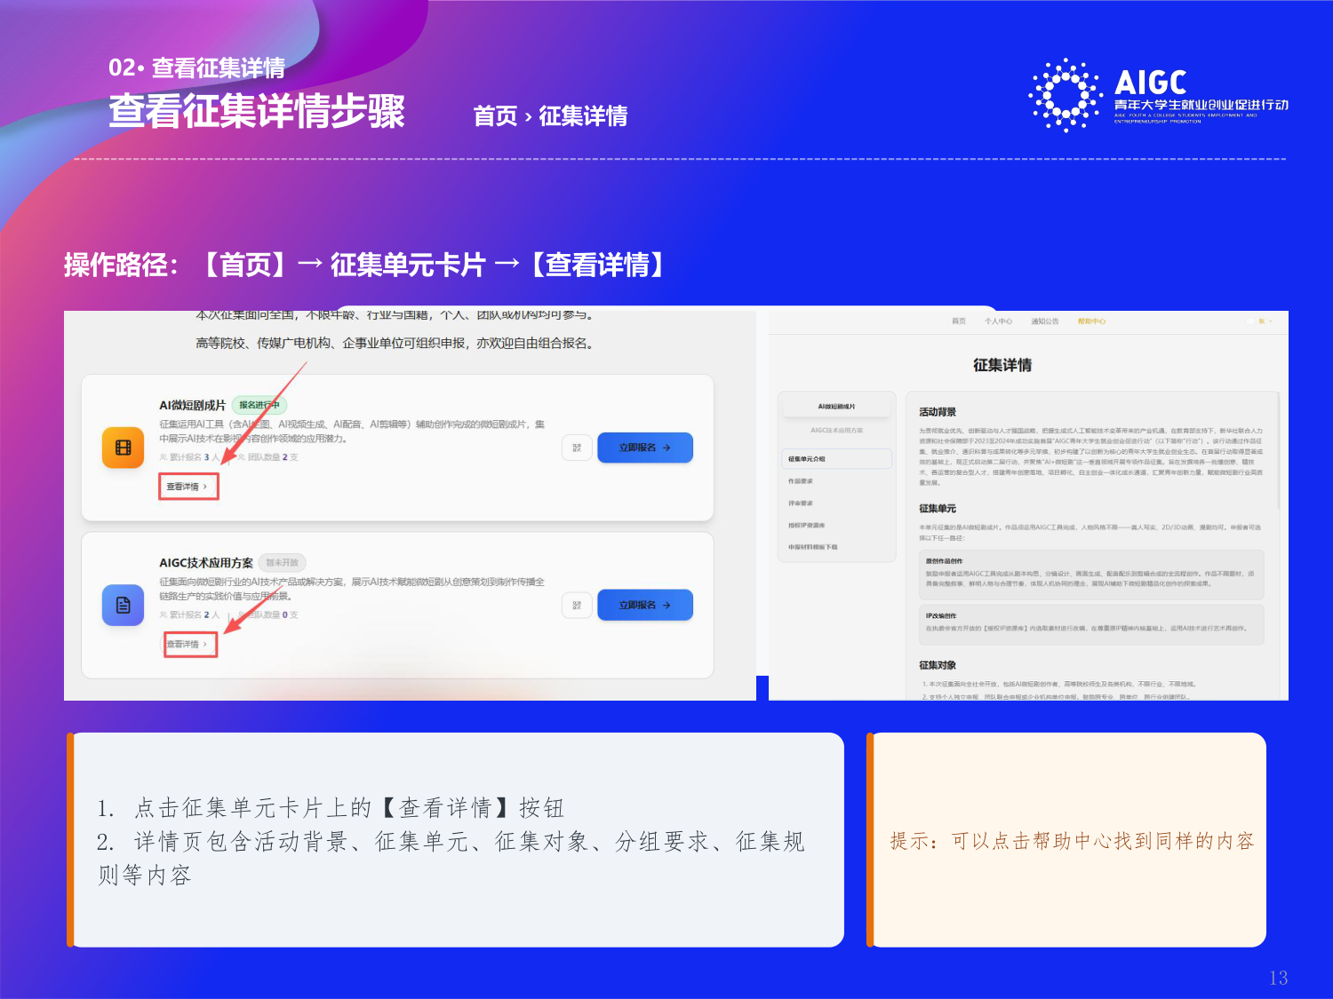
Task: Click the 征集单元 heading in the detail panel
Action: 938,509
